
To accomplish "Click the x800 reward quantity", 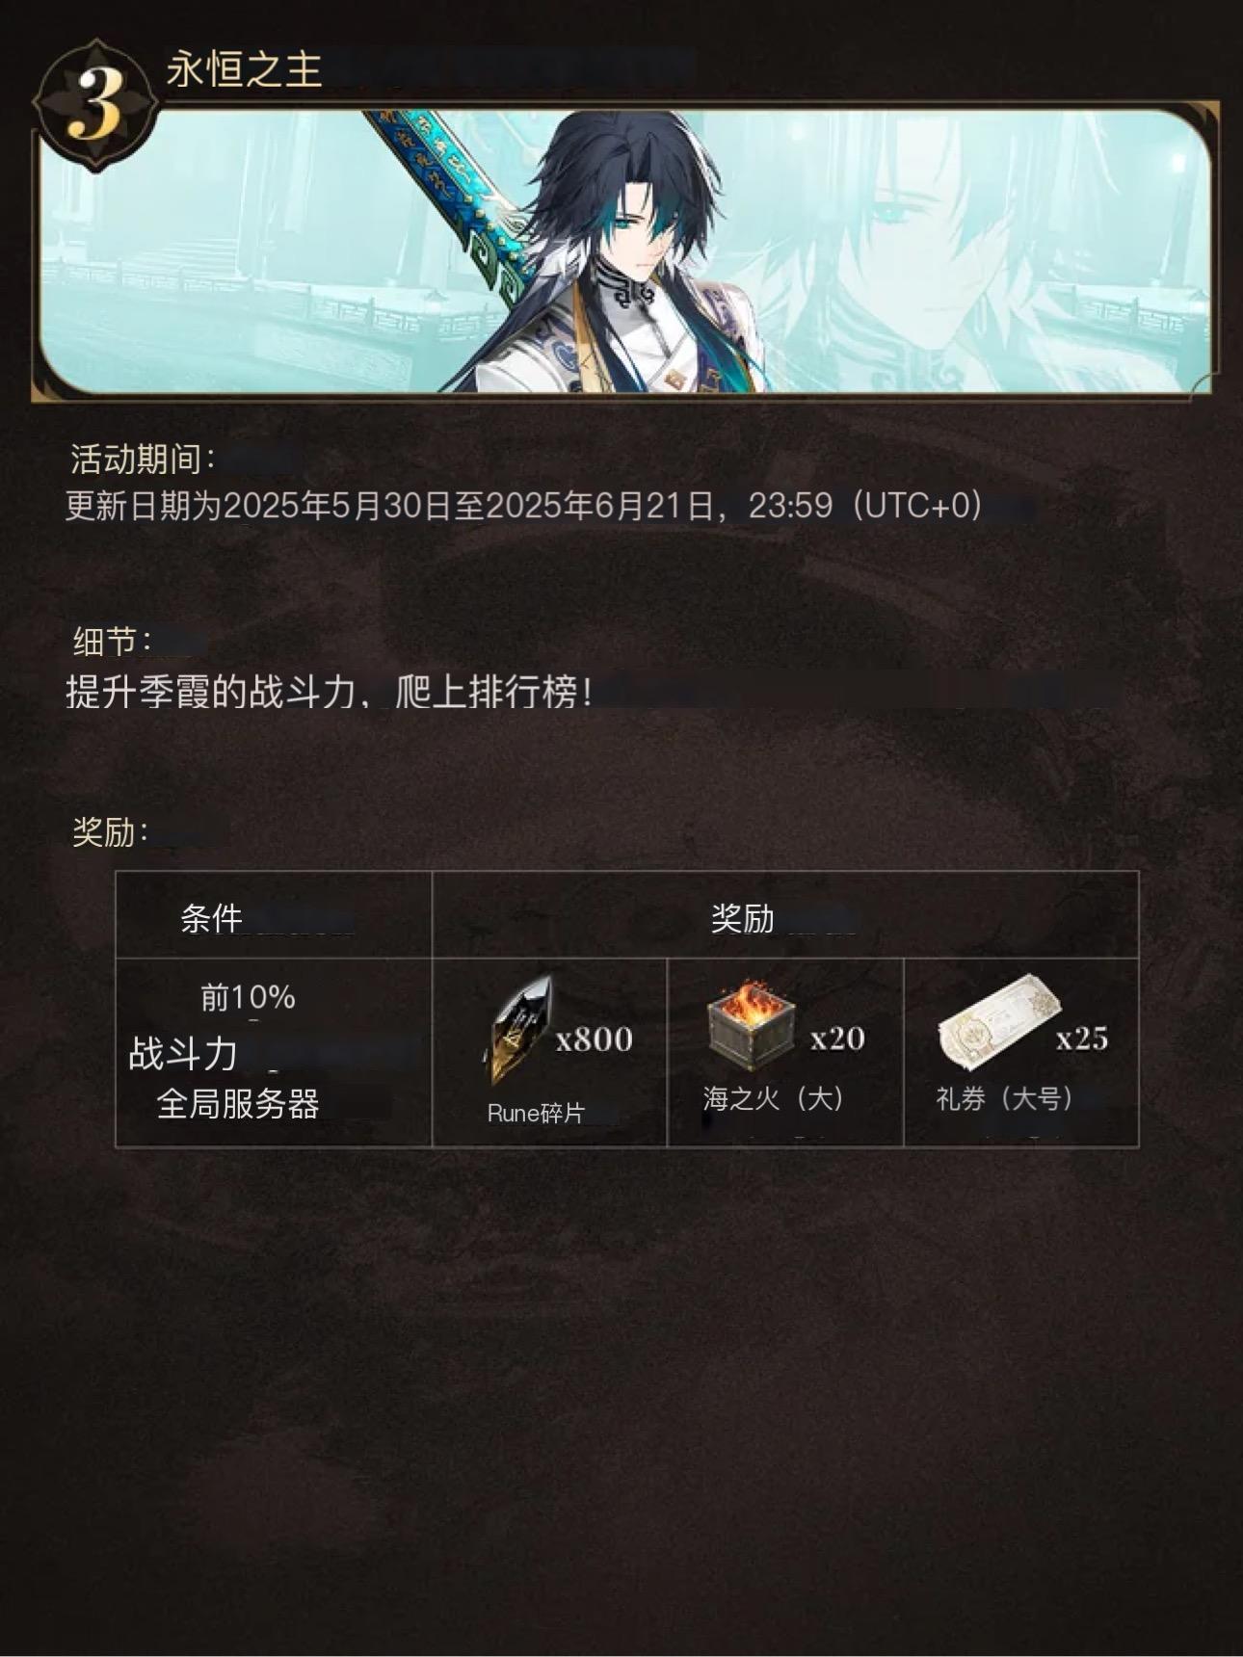I will [595, 1039].
